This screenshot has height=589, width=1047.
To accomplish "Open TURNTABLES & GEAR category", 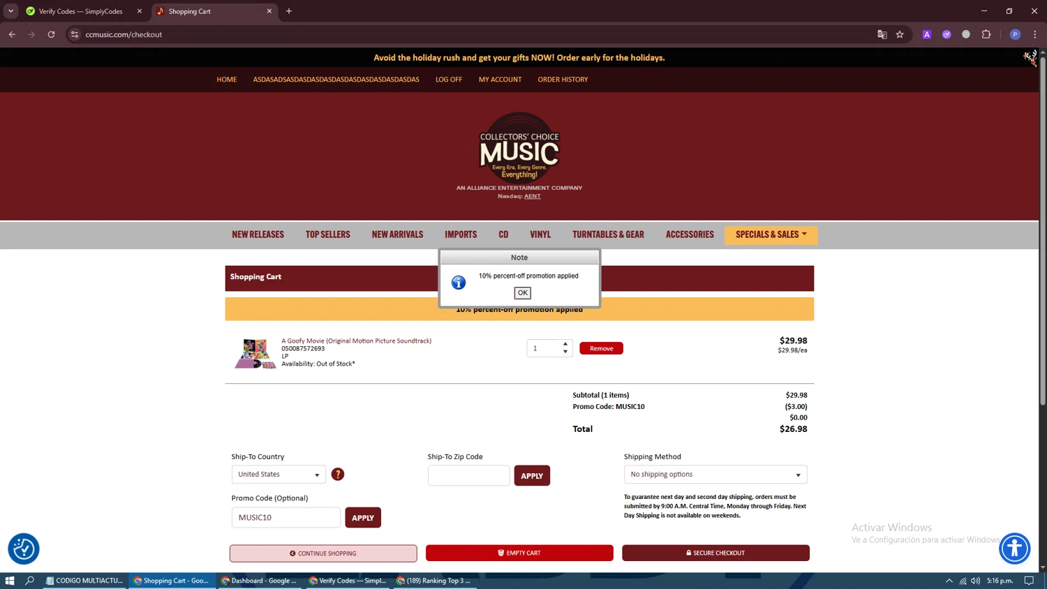I will (x=608, y=234).
